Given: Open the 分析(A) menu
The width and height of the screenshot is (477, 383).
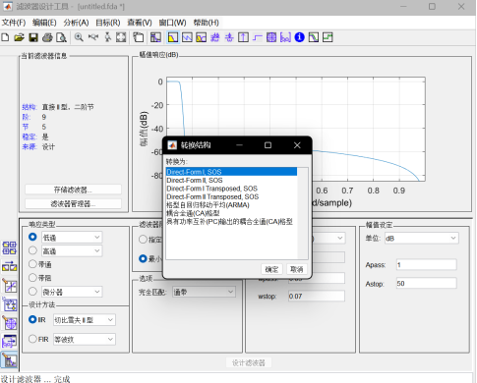Looking at the screenshot, I should pyautogui.click(x=76, y=23).
